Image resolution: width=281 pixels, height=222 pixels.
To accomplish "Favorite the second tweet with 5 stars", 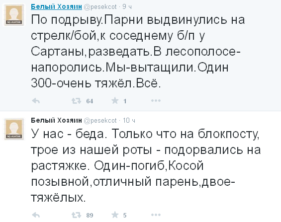I will 115,215.
